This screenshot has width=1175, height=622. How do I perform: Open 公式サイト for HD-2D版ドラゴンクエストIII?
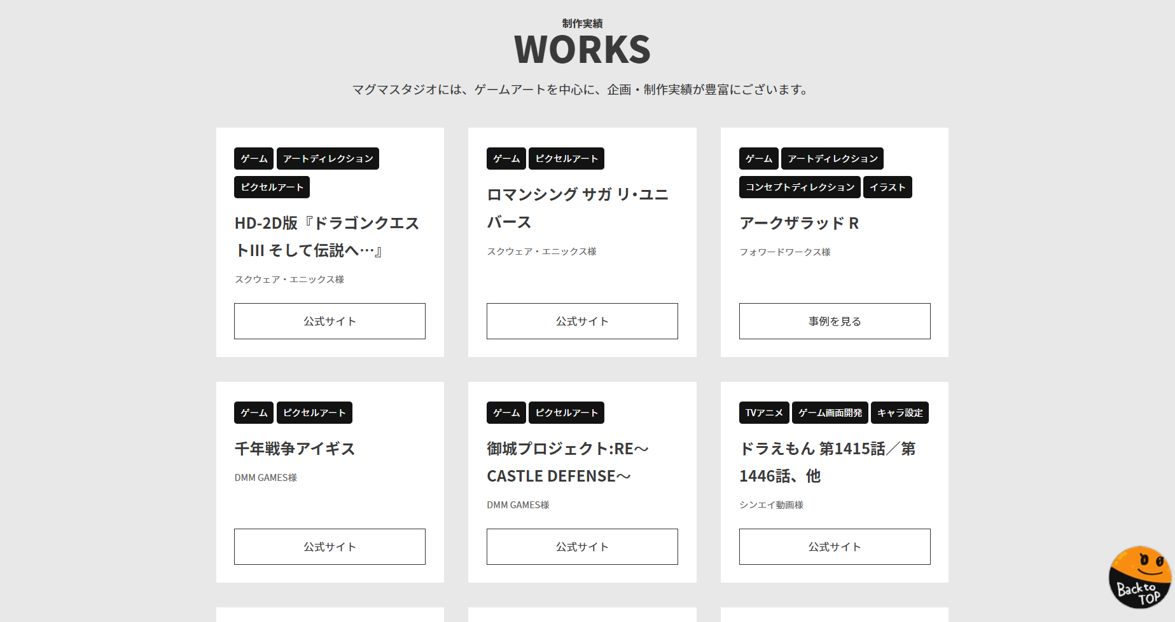[x=330, y=321]
